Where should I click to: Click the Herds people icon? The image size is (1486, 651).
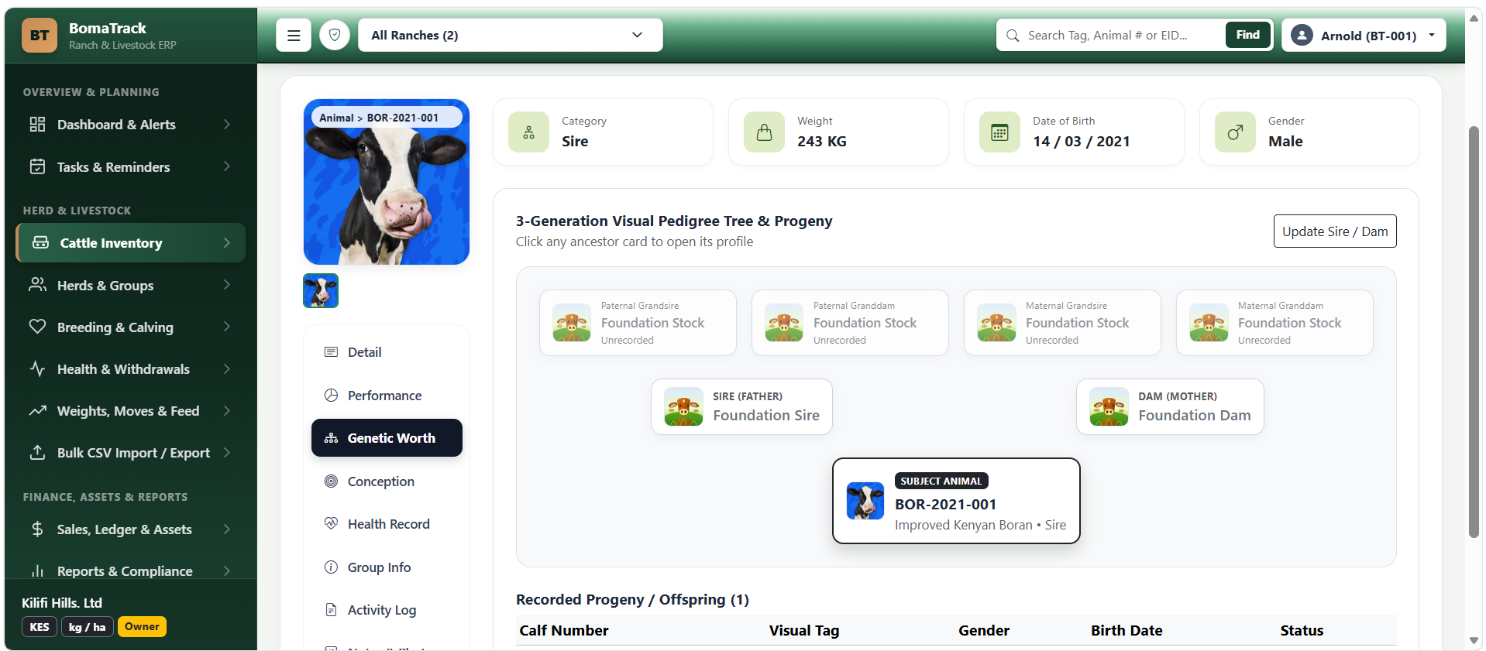click(37, 285)
